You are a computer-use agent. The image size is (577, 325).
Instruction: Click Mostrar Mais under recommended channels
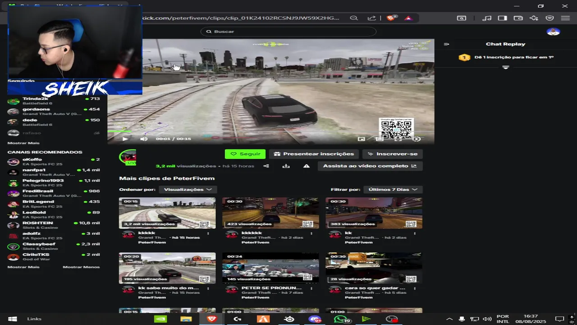(23, 267)
